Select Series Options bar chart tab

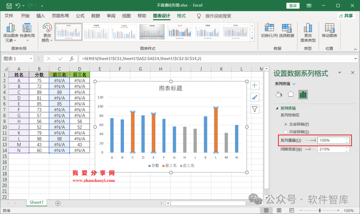tap(303, 95)
